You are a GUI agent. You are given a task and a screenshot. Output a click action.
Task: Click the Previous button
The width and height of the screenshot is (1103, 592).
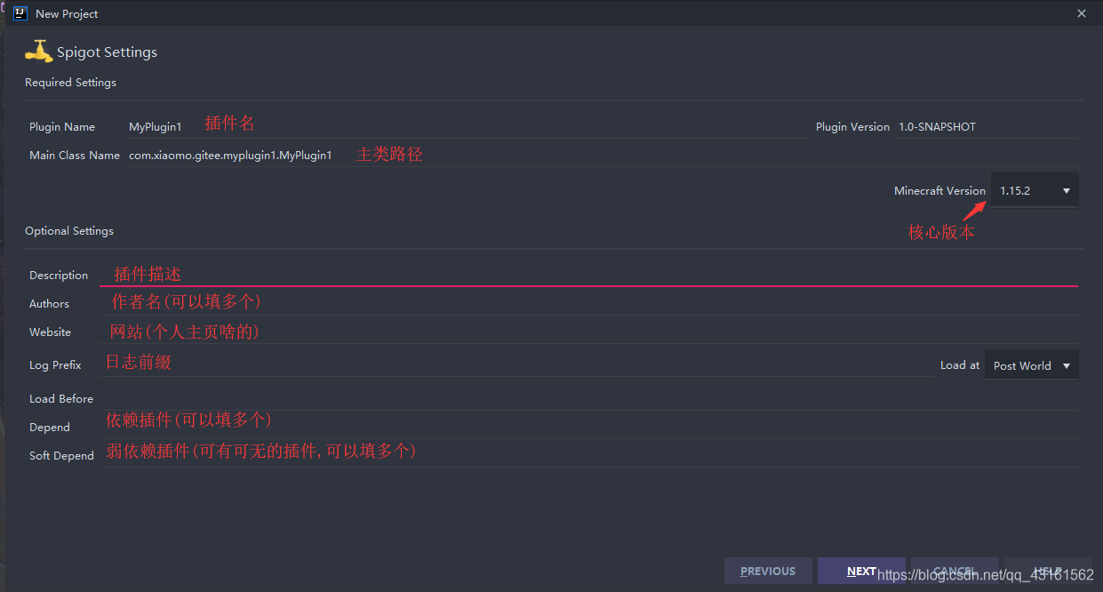pyautogui.click(x=768, y=571)
